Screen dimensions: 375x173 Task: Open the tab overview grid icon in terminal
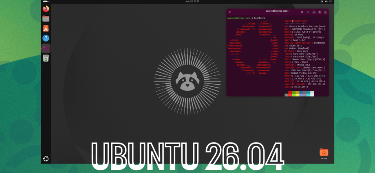pyautogui.click(x=302, y=12)
